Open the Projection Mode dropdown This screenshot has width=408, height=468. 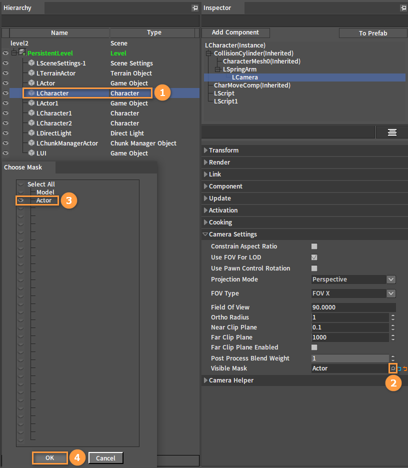(x=391, y=279)
